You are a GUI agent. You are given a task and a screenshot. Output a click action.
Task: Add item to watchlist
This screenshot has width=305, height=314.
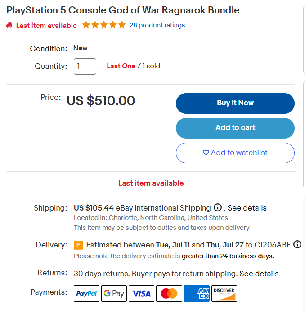click(x=235, y=153)
